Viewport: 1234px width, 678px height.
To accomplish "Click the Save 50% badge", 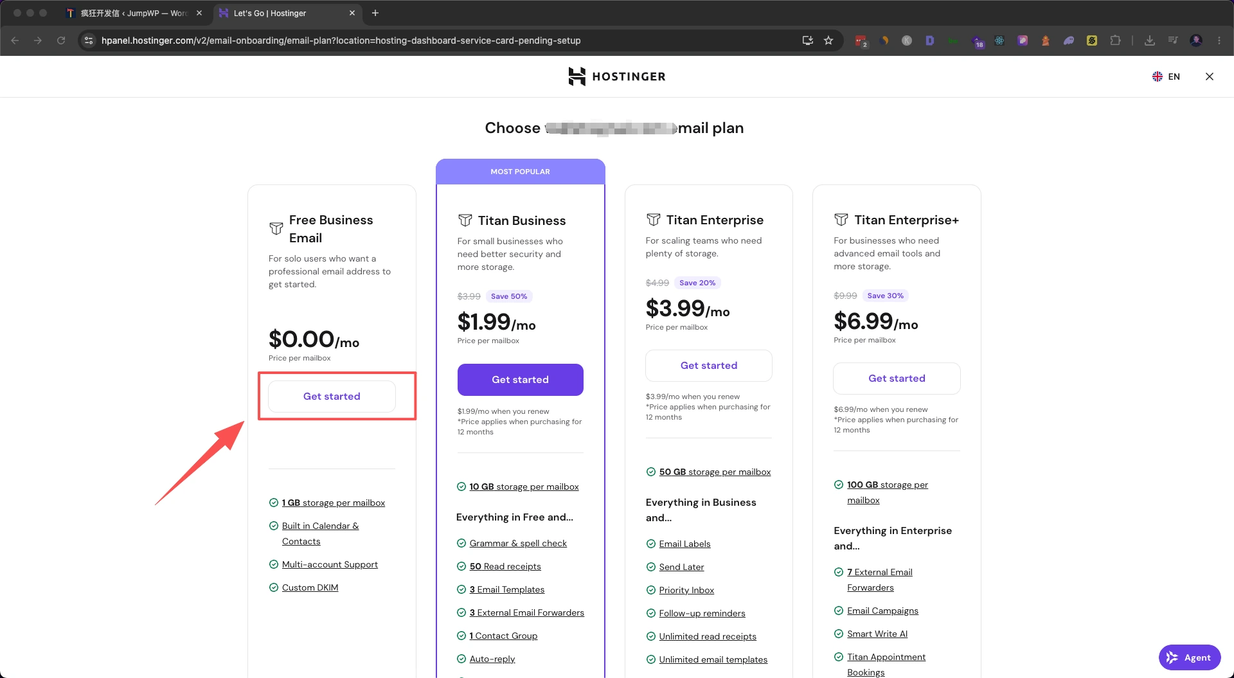I will [x=509, y=296].
